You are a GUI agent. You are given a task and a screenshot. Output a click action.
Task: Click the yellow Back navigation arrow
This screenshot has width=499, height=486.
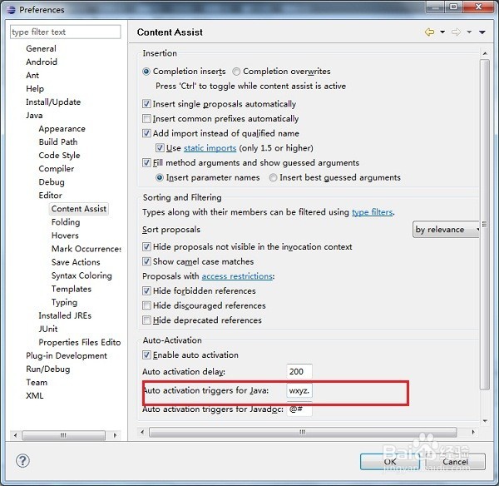click(429, 32)
